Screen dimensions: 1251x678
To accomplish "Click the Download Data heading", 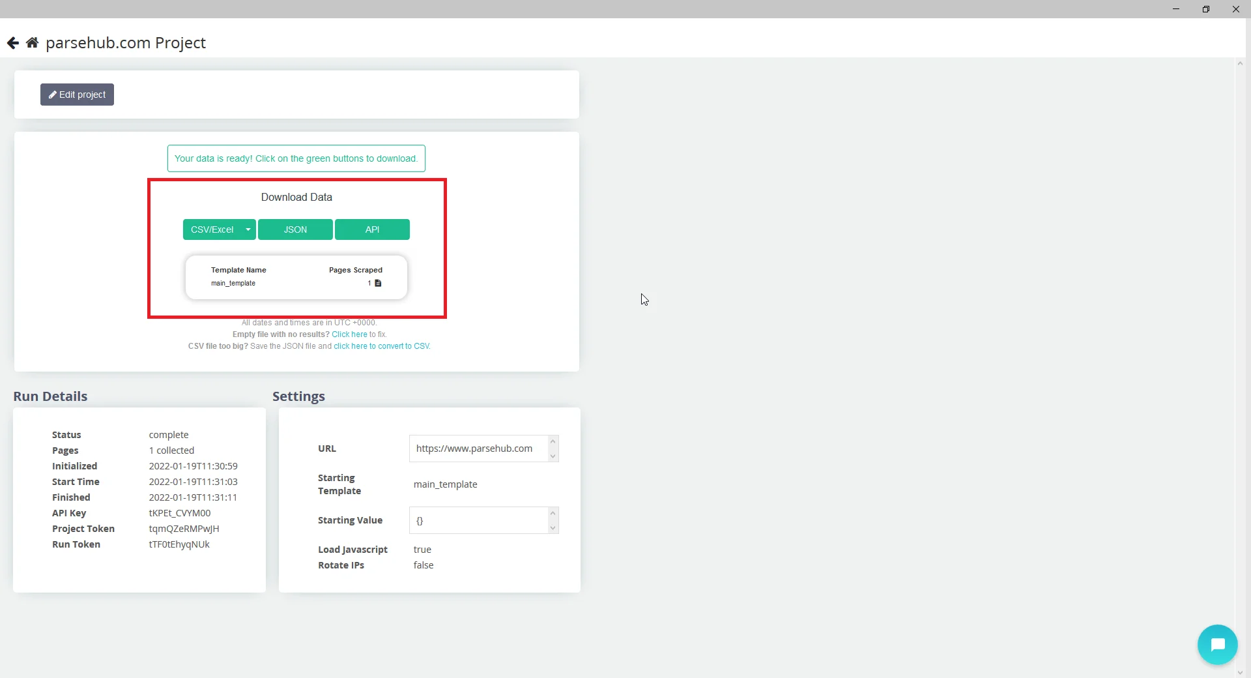I will (296, 198).
